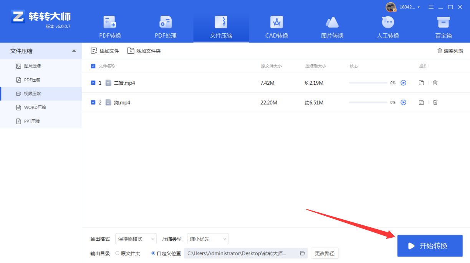The width and height of the screenshot is (470, 263).
Task: Select WORD压缩 in the sidebar
Action: coord(41,107)
